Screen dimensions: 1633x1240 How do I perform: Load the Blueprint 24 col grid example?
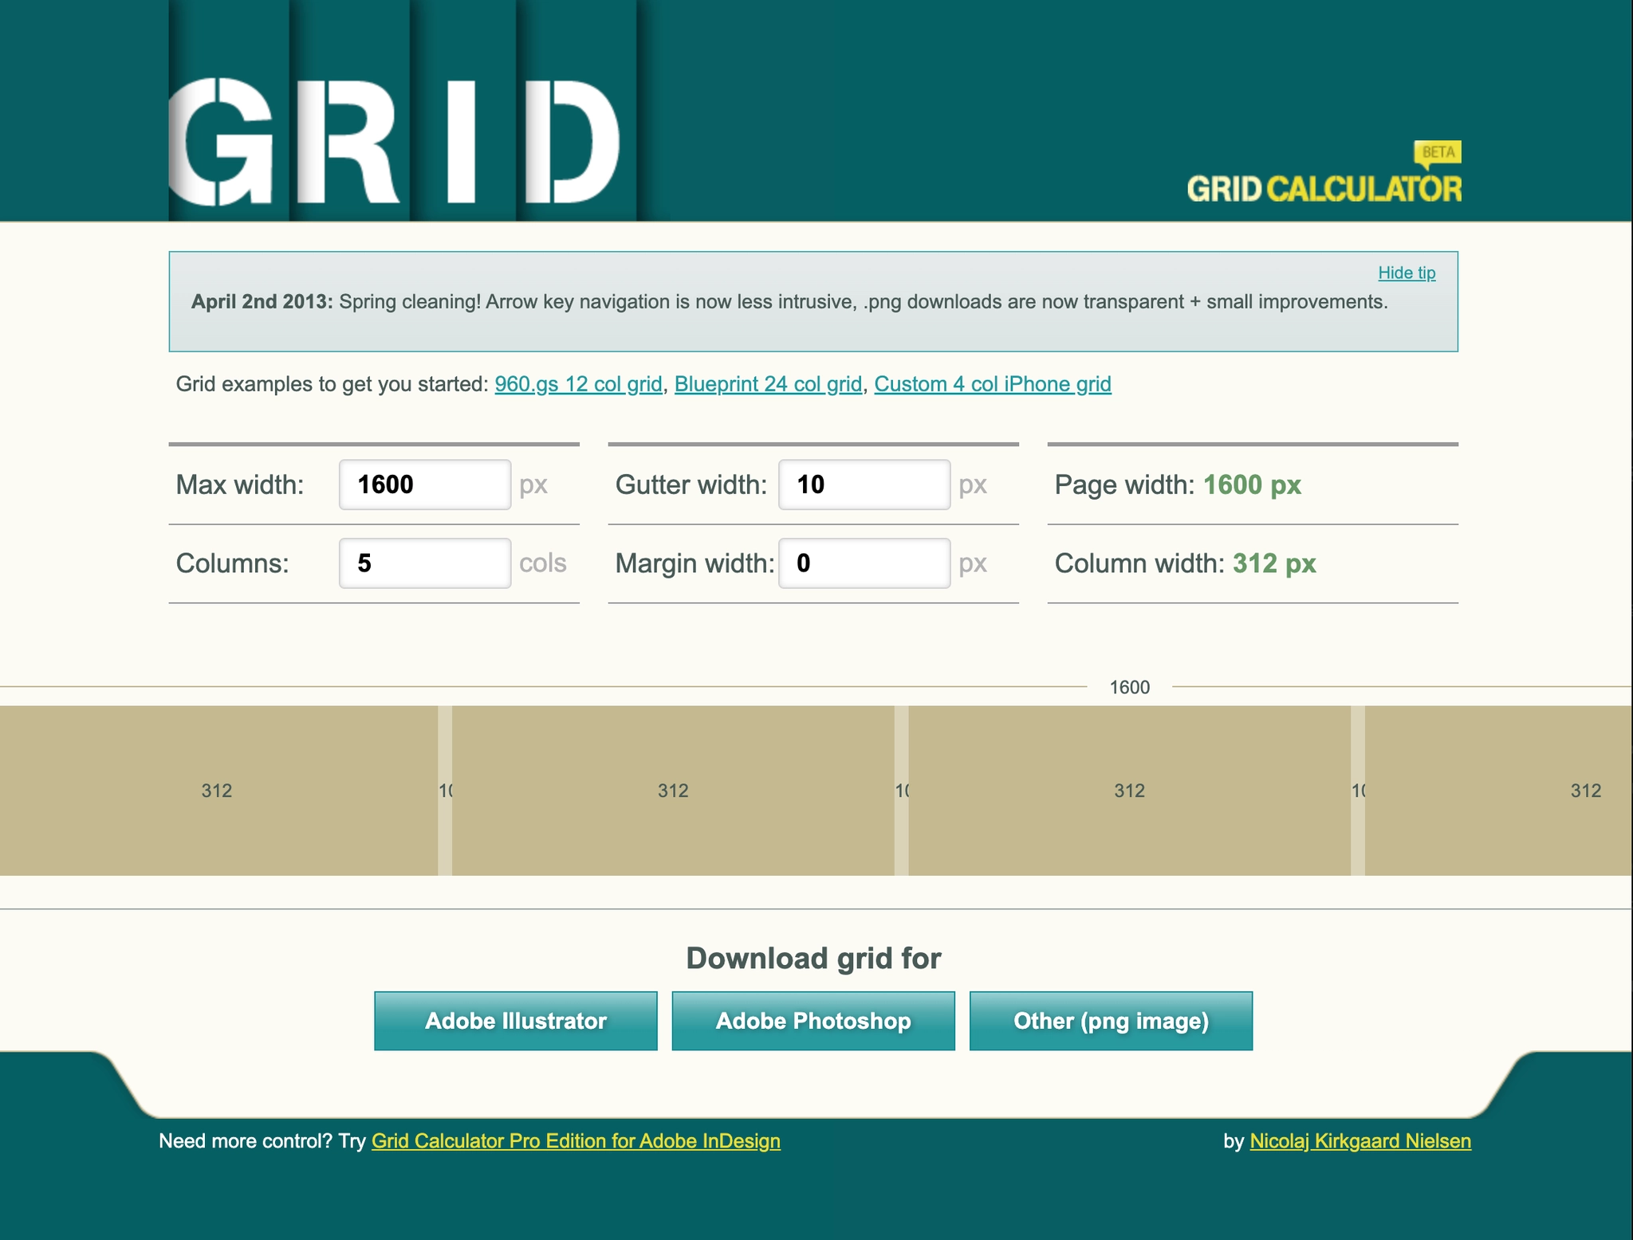tap(768, 384)
